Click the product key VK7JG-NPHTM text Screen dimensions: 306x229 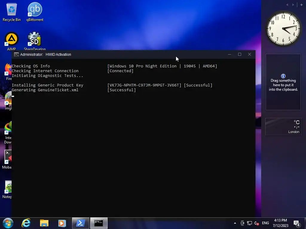[x=144, y=85]
